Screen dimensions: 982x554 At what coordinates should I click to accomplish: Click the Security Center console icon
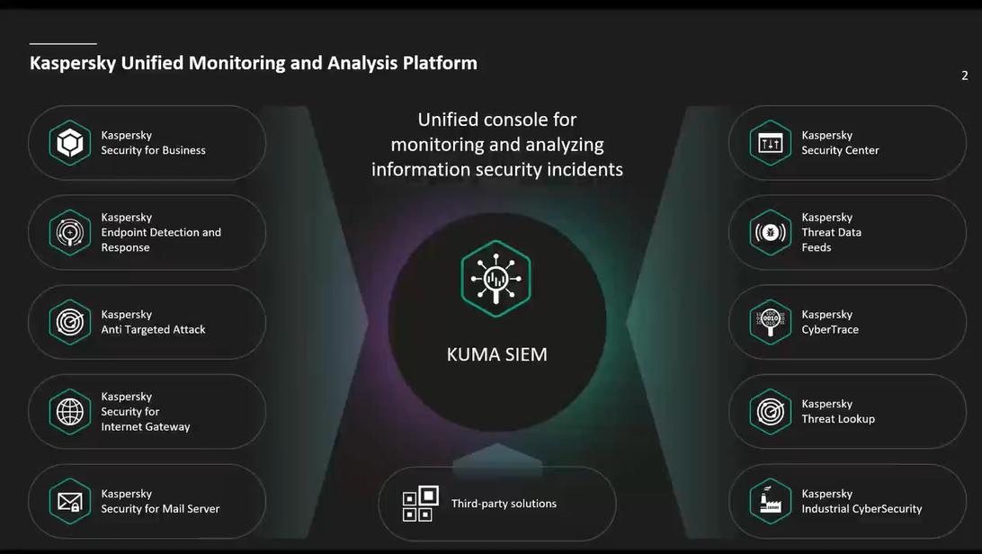click(771, 143)
